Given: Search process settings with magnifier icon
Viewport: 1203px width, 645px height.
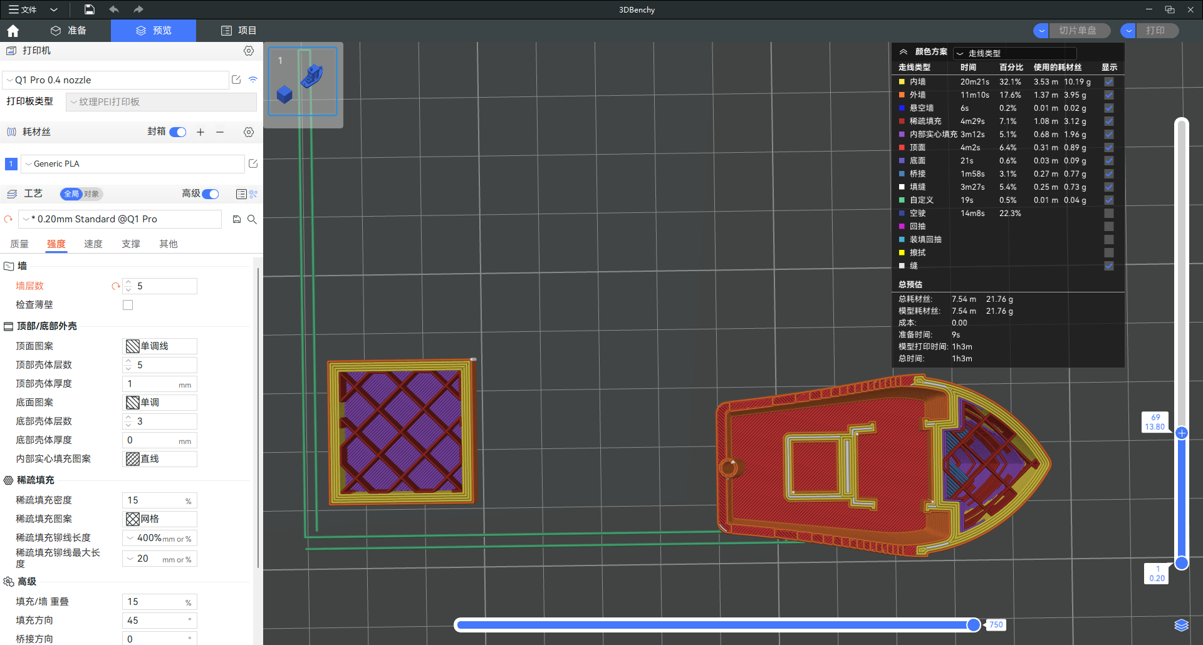Looking at the screenshot, I should (252, 219).
